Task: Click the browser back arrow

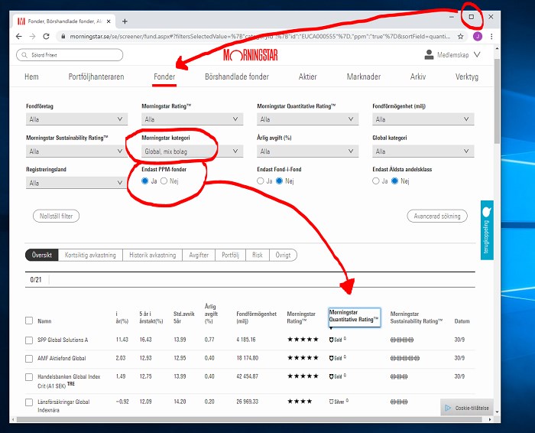Action: pyautogui.click(x=19, y=36)
